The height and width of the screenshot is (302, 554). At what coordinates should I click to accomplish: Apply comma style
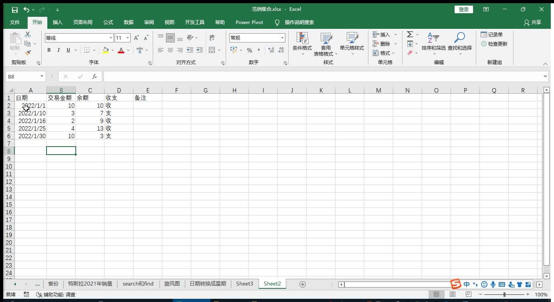coord(259,50)
